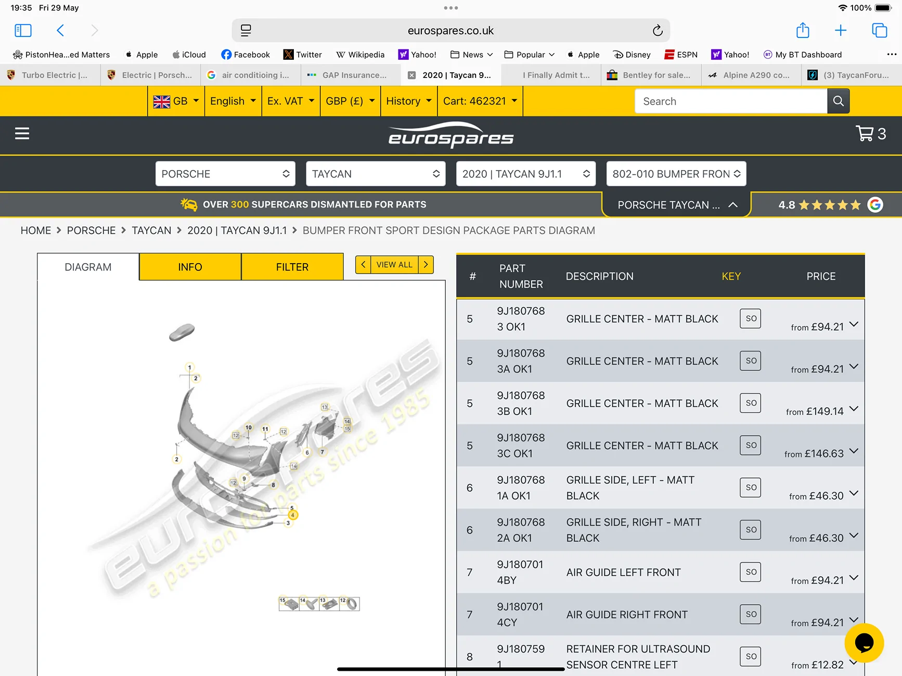Go back with the Safari back arrow

pyautogui.click(x=60, y=31)
